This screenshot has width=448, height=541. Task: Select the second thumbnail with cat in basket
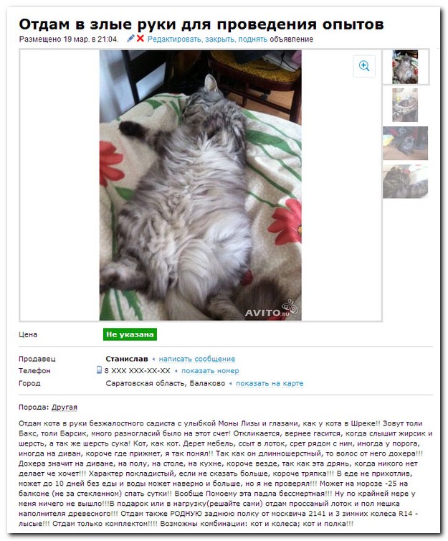[x=405, y=105]
